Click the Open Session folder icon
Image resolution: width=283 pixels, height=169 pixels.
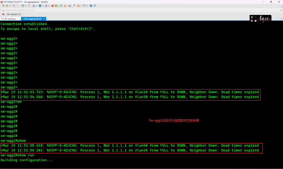pos(7,6)
